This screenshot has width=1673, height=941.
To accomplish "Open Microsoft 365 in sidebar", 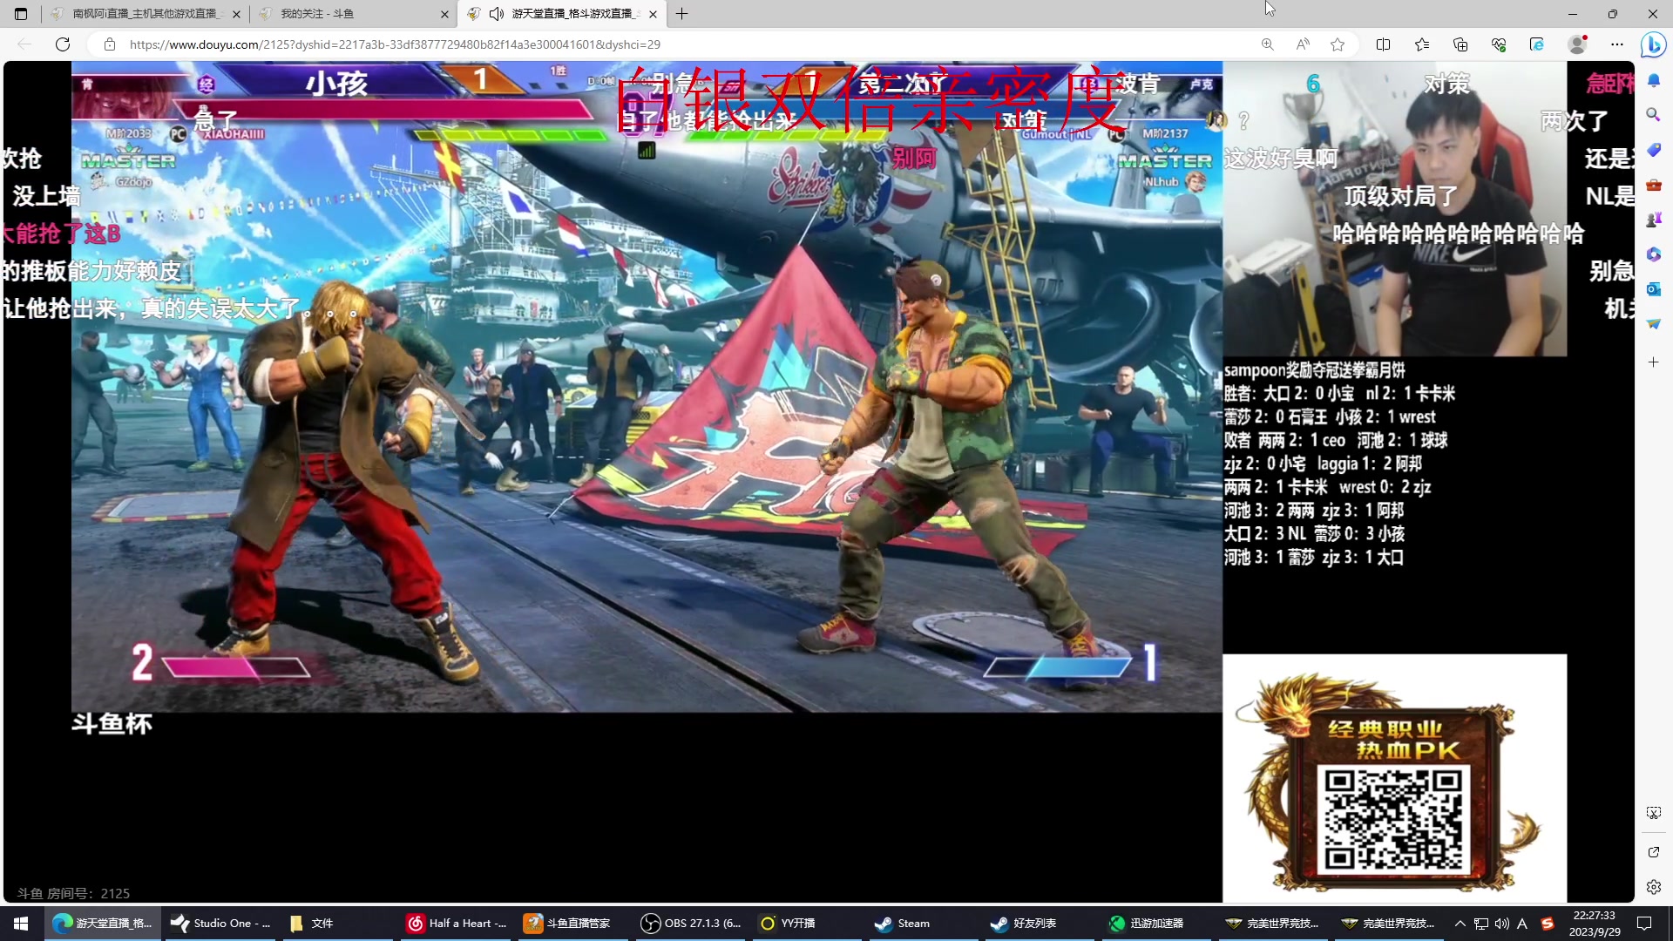I will 1653,254.
